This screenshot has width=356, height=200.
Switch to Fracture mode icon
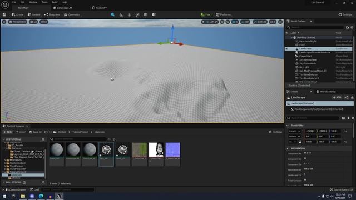(145, 15)
